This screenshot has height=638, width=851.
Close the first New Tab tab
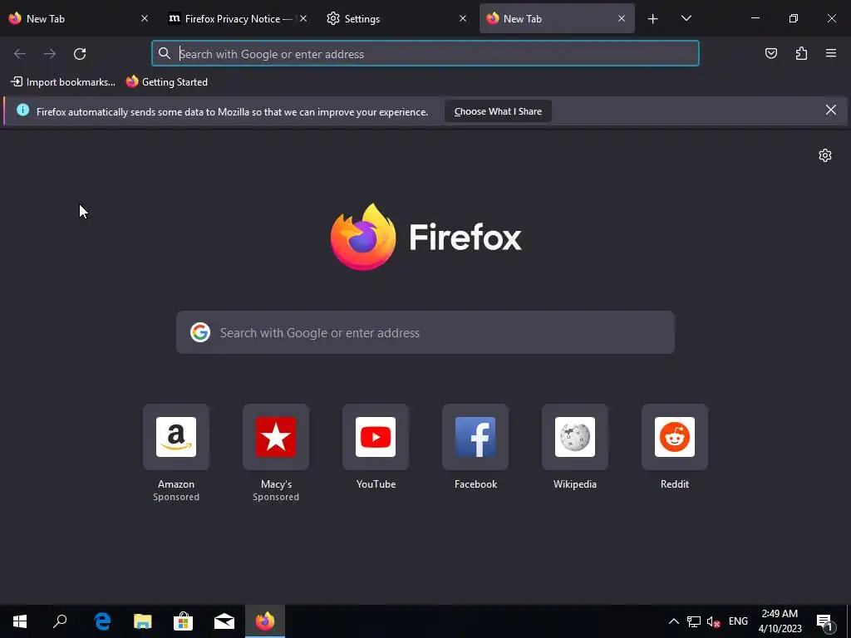(145, 18)
